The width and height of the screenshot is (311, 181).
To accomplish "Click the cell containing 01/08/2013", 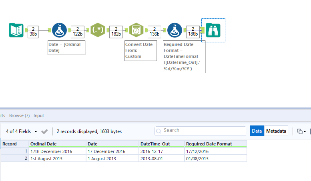I will tap(215, 158).
